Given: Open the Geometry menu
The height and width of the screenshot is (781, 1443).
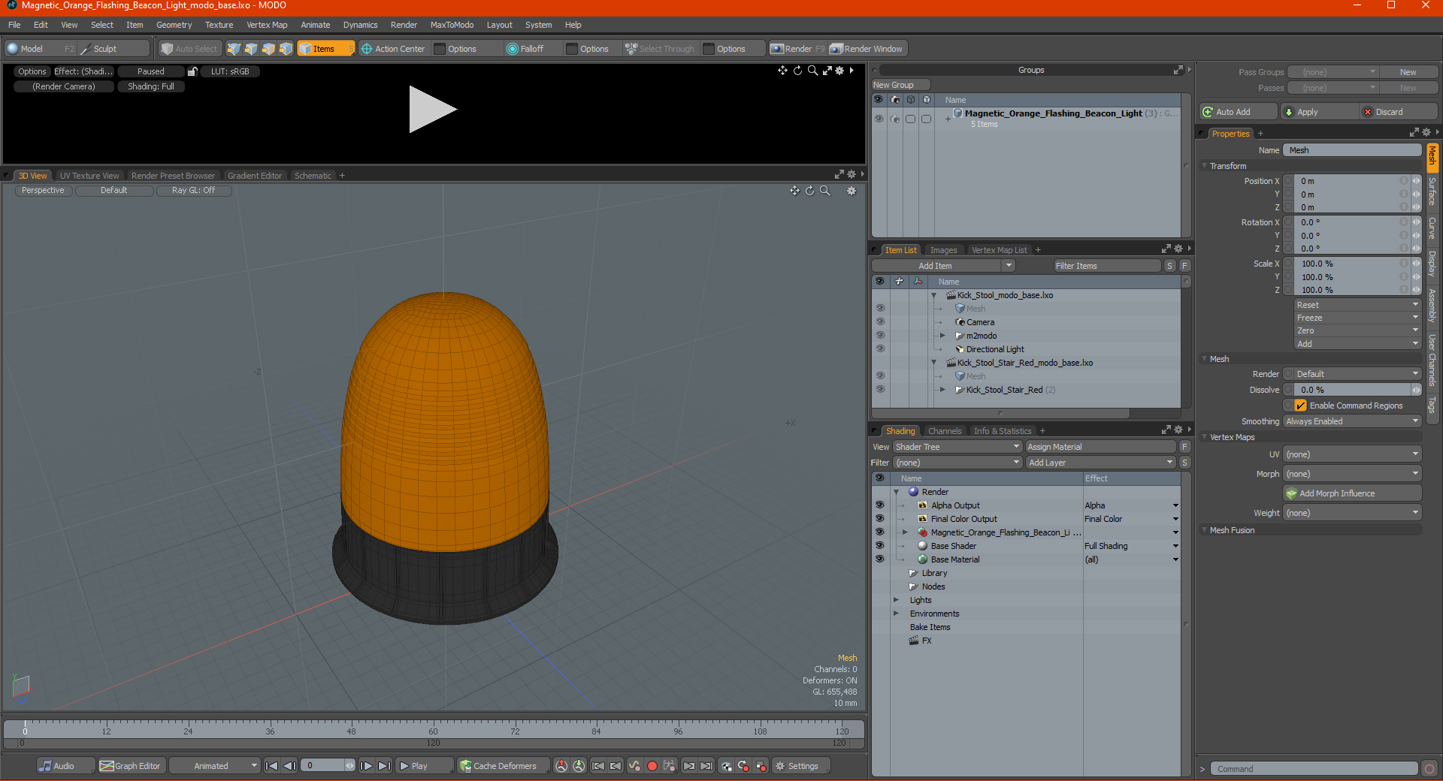Looking at the screenshot, I should pos(174,25).
